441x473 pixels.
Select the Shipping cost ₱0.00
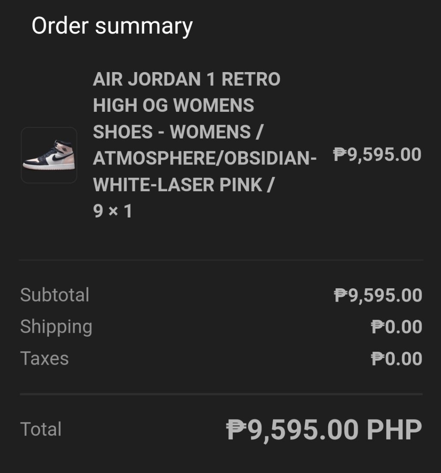[x=397, y=327]
